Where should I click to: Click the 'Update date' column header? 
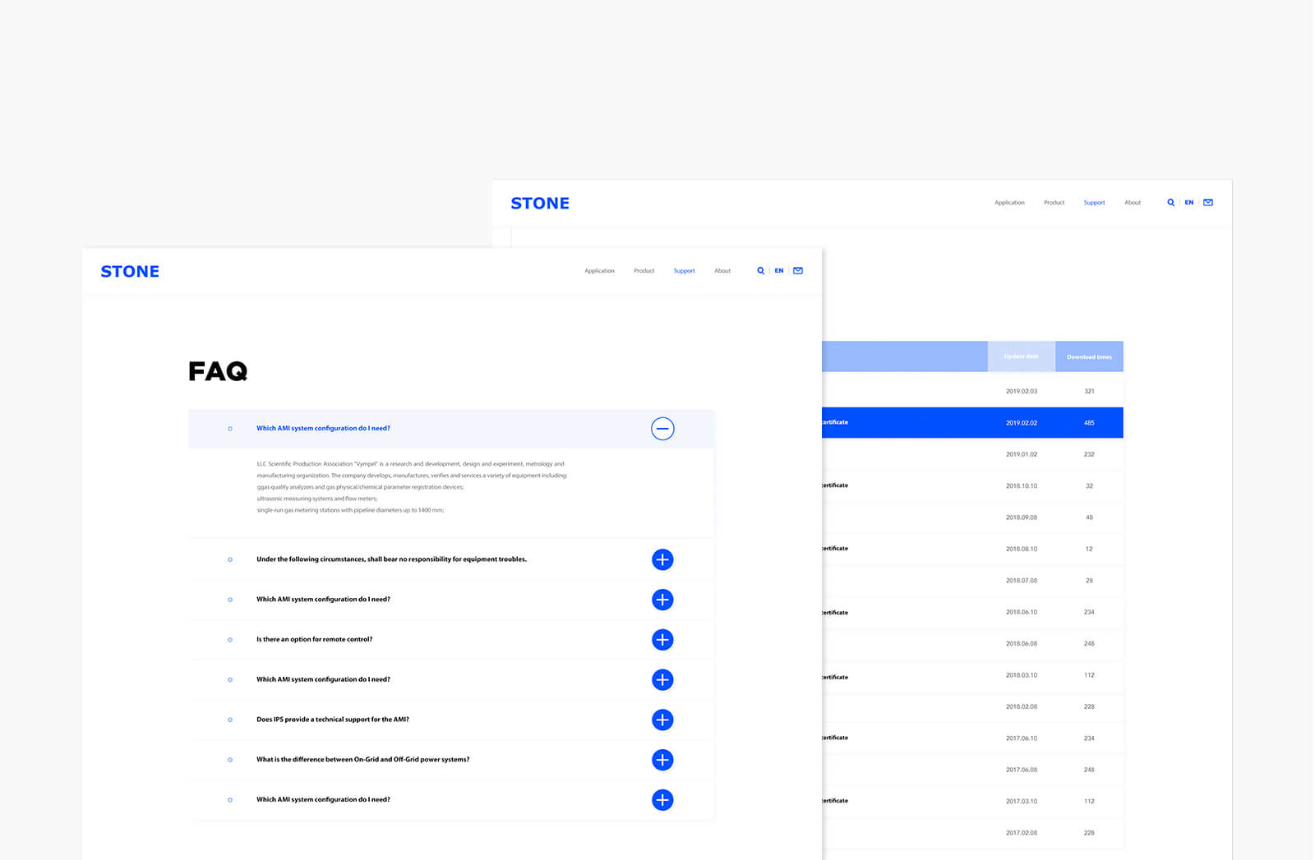click(1021, 357)
